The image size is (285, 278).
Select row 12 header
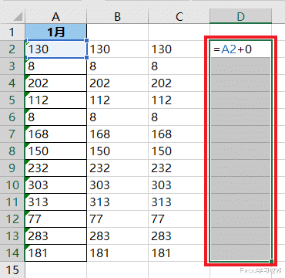pyautogui.click(x=12, y=219)
